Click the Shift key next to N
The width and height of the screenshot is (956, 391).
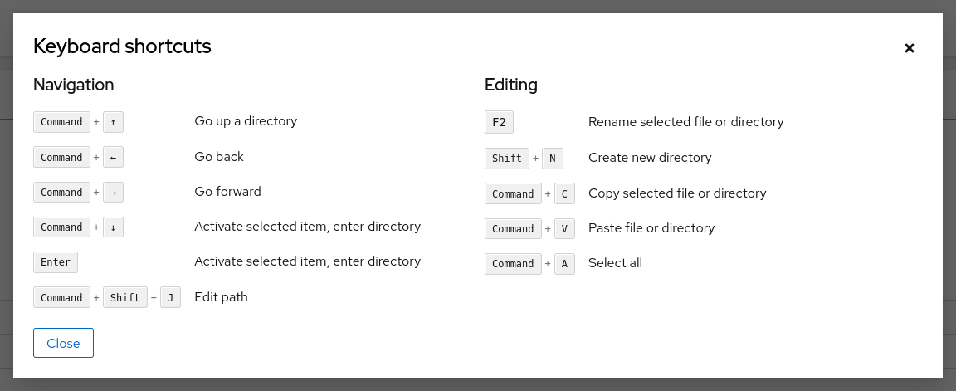pyautogui.click(x=507, y=158)
